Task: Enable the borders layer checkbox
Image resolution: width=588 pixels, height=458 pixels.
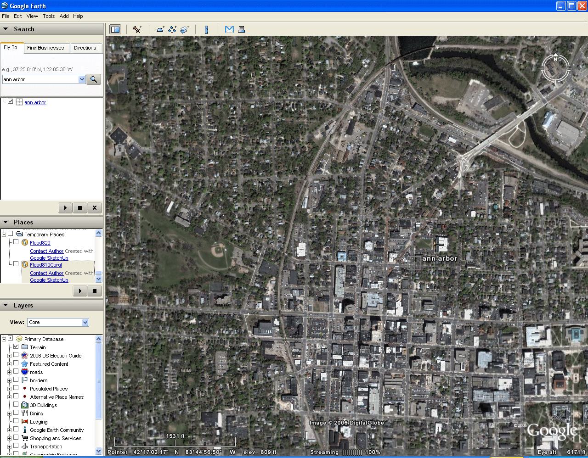Action: click(16, 380)
